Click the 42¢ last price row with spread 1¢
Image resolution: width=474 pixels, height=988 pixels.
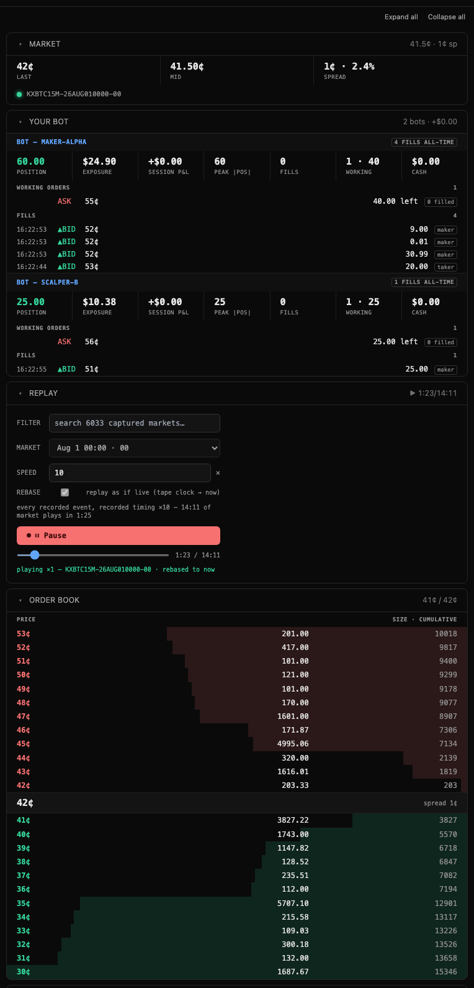(237, 803)
